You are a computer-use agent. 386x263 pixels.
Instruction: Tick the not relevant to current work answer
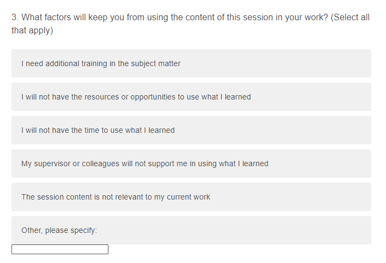(x=191, y=197)
